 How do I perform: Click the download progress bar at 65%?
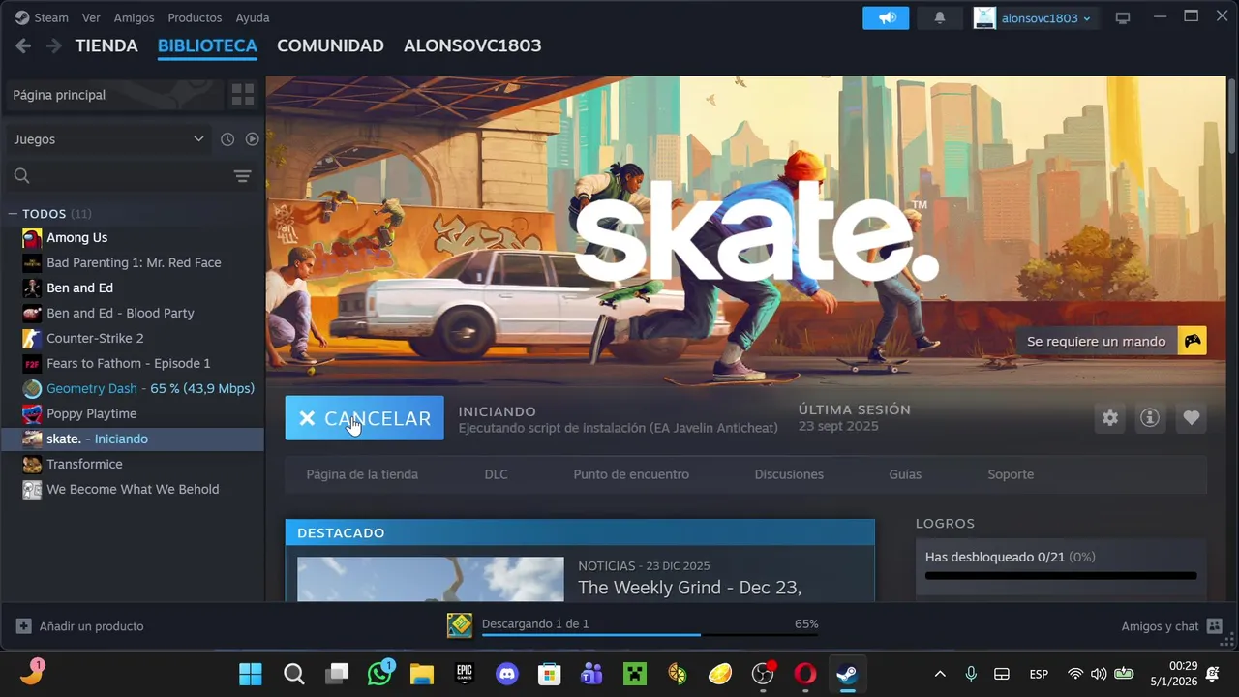pos(650,635)
